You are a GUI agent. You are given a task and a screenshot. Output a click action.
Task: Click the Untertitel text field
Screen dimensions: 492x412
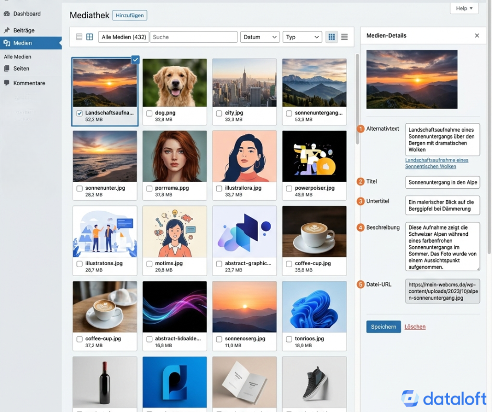pyautogui.click(x=442, y=205)
